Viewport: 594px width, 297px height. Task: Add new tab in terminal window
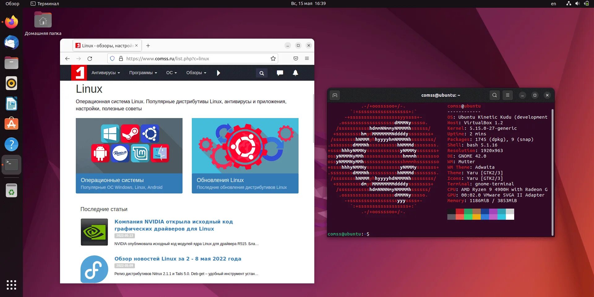(335, 95)
